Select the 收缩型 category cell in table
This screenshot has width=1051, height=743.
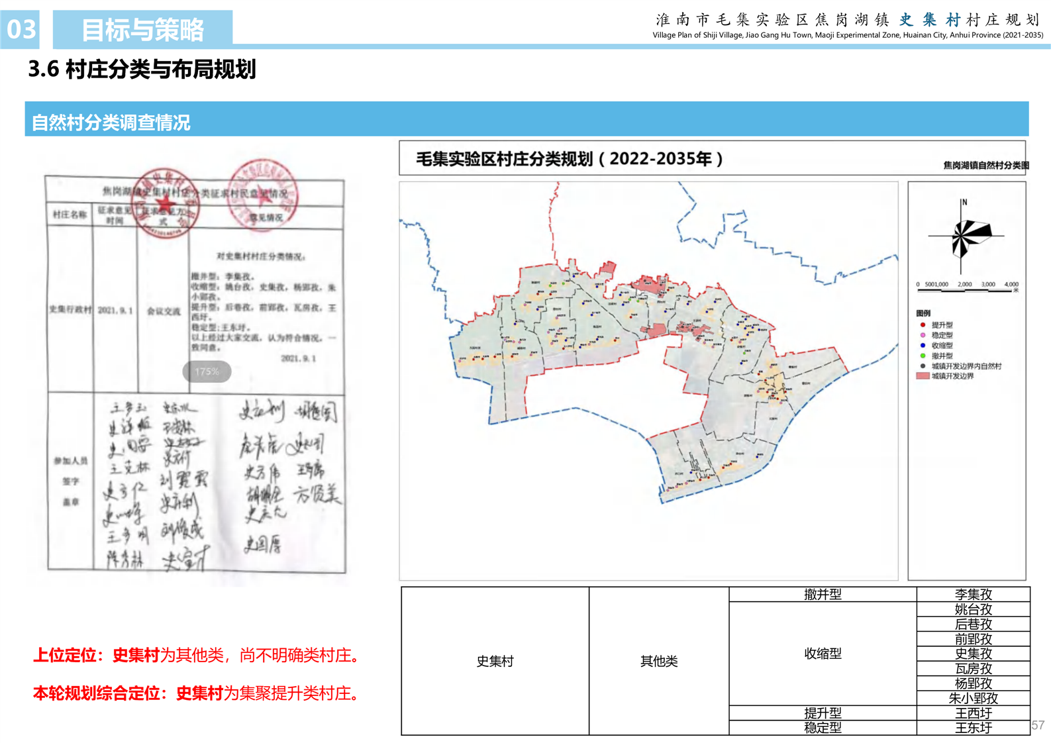click(x=823, y=654)
